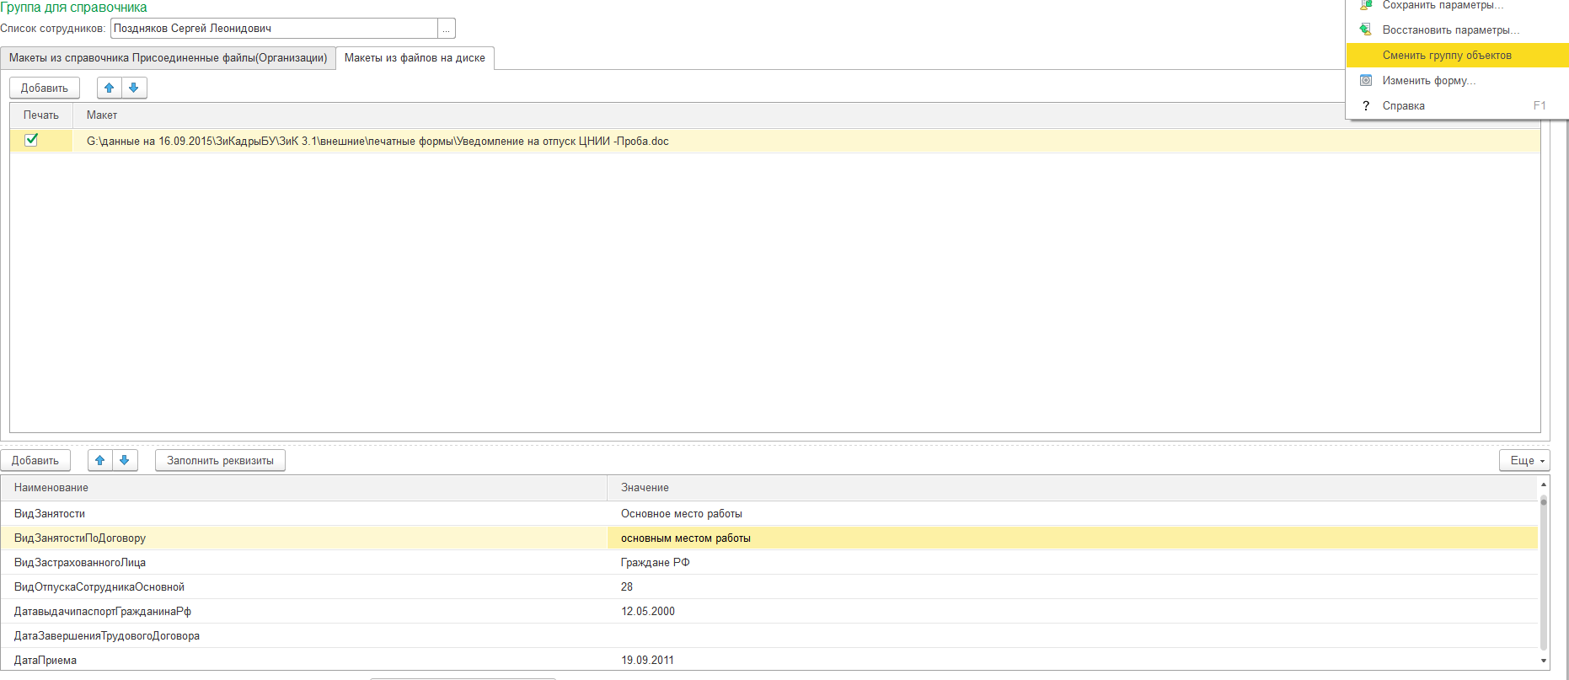Click the date value 19.09.2011
The width and height of the screenshot is (1569, 680).
(648, 661)
